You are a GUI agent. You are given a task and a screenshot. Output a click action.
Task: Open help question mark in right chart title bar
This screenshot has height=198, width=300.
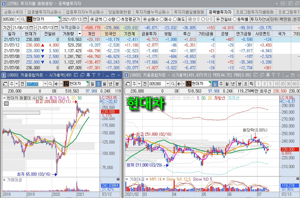click(279, 75)
